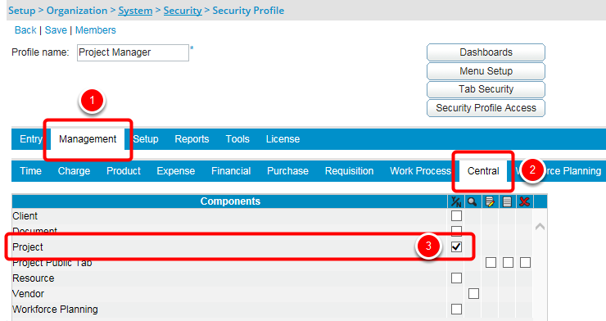Open Menu Setup
606x321 pixels.
click(486, 71)
